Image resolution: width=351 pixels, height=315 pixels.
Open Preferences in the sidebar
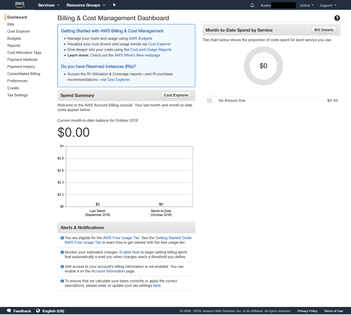[x=17, y=81]
